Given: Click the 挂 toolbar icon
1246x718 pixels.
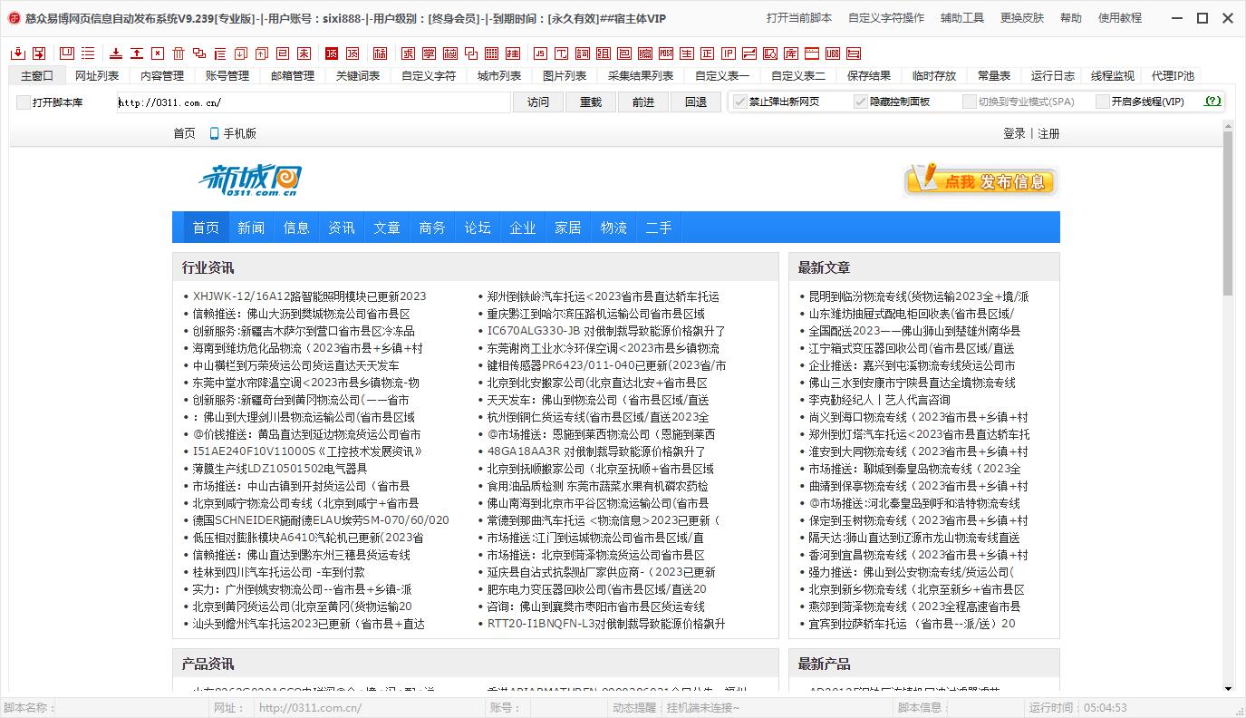Looking at the screenshot, I should click(x=513, y=53).
